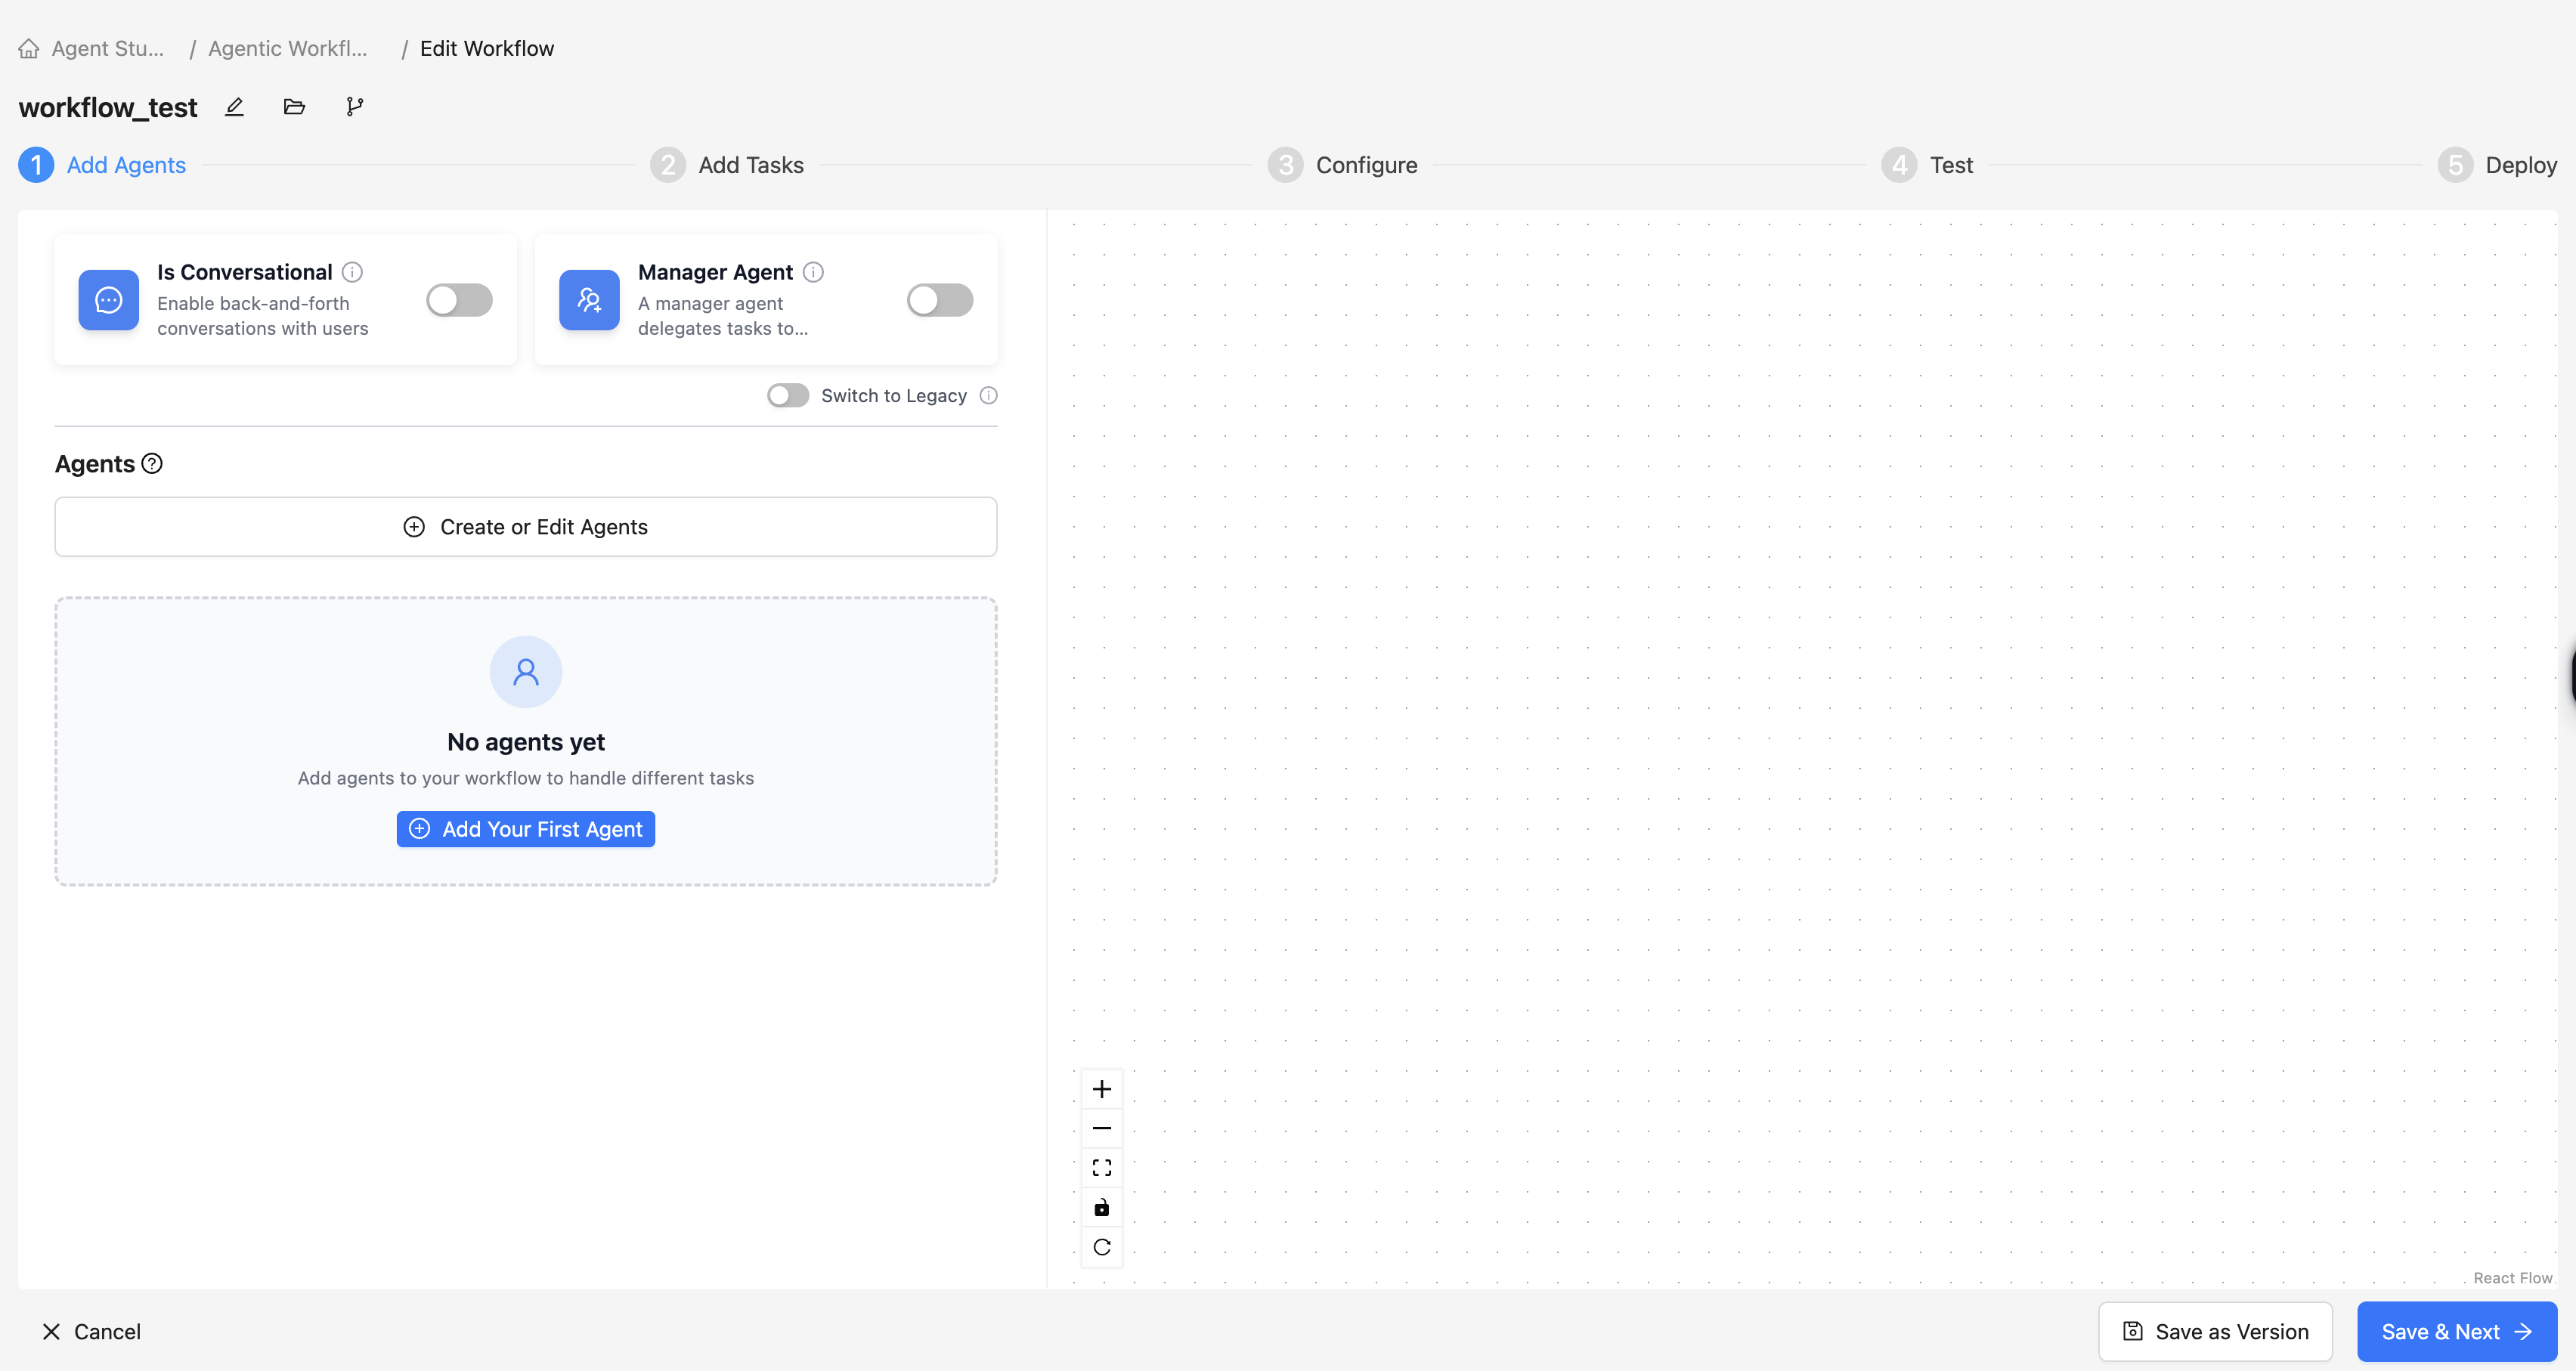Toggle canvas interactivity lock

1101,1208
